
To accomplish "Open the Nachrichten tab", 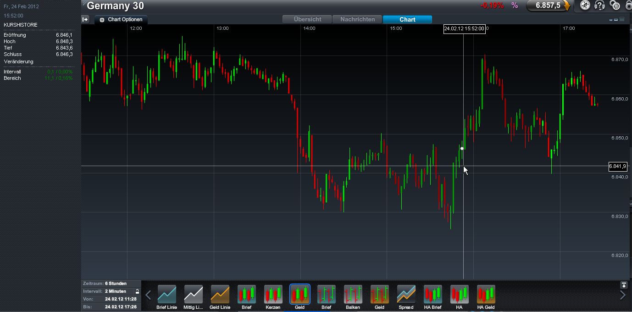I will (x=357, y=19).
